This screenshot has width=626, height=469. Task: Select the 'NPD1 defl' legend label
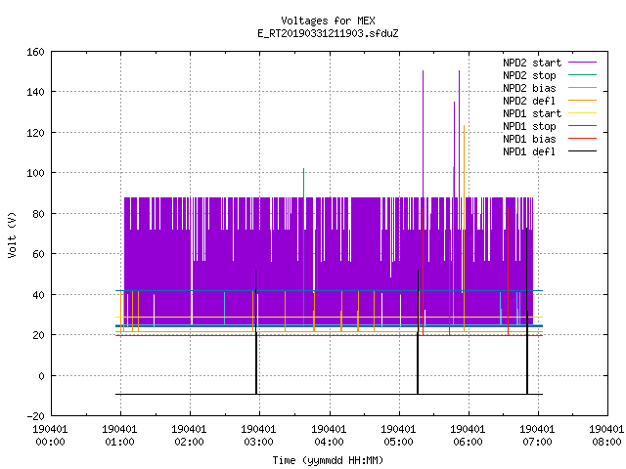(x=529, y=152)
